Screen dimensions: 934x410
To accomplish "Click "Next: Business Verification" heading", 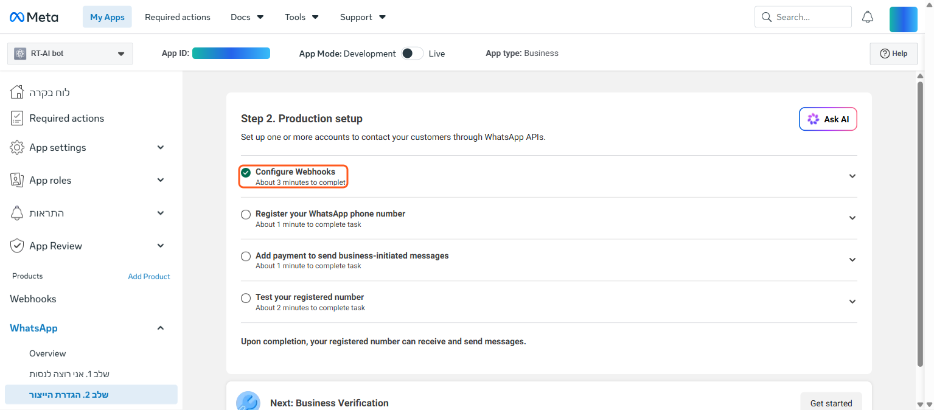I will 329,403.
